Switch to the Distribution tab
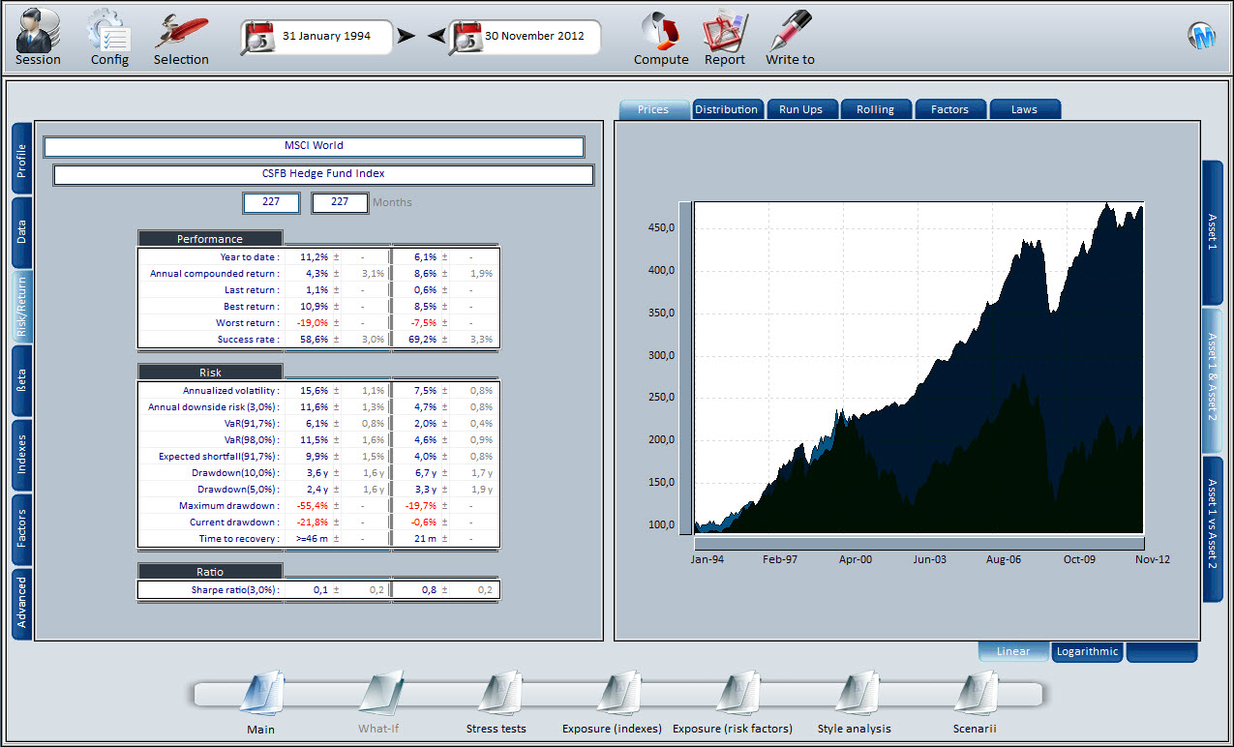 (726, 109)
